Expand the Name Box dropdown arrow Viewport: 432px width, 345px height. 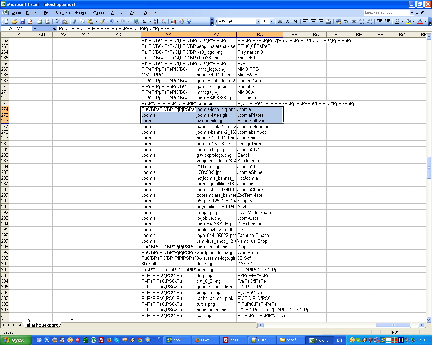(34, 29)
